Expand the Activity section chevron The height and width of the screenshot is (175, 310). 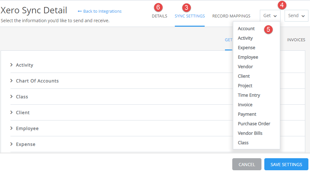coord(11,65)
